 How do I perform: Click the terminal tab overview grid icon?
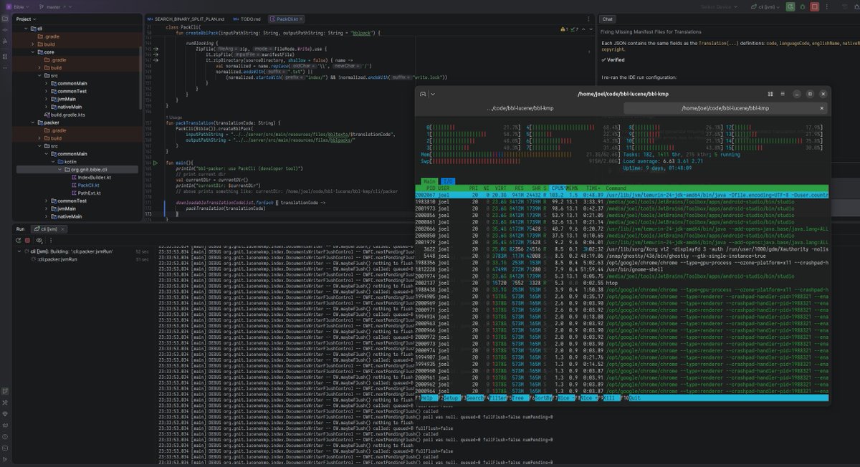(770, 94)
